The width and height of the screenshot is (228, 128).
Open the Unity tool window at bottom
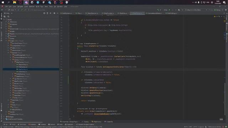pos(60,124)
